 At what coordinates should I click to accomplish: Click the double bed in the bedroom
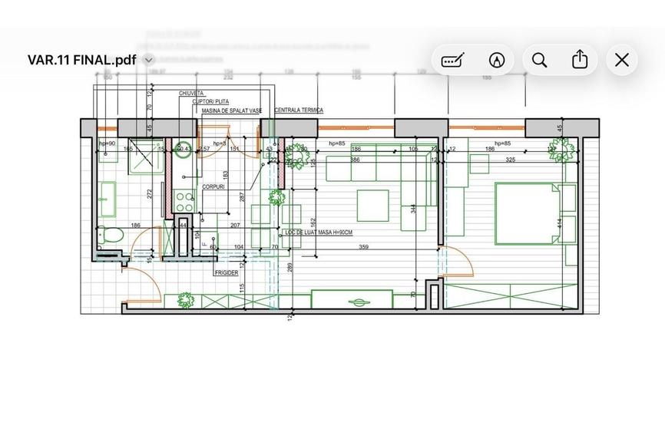tap(528, 213)
